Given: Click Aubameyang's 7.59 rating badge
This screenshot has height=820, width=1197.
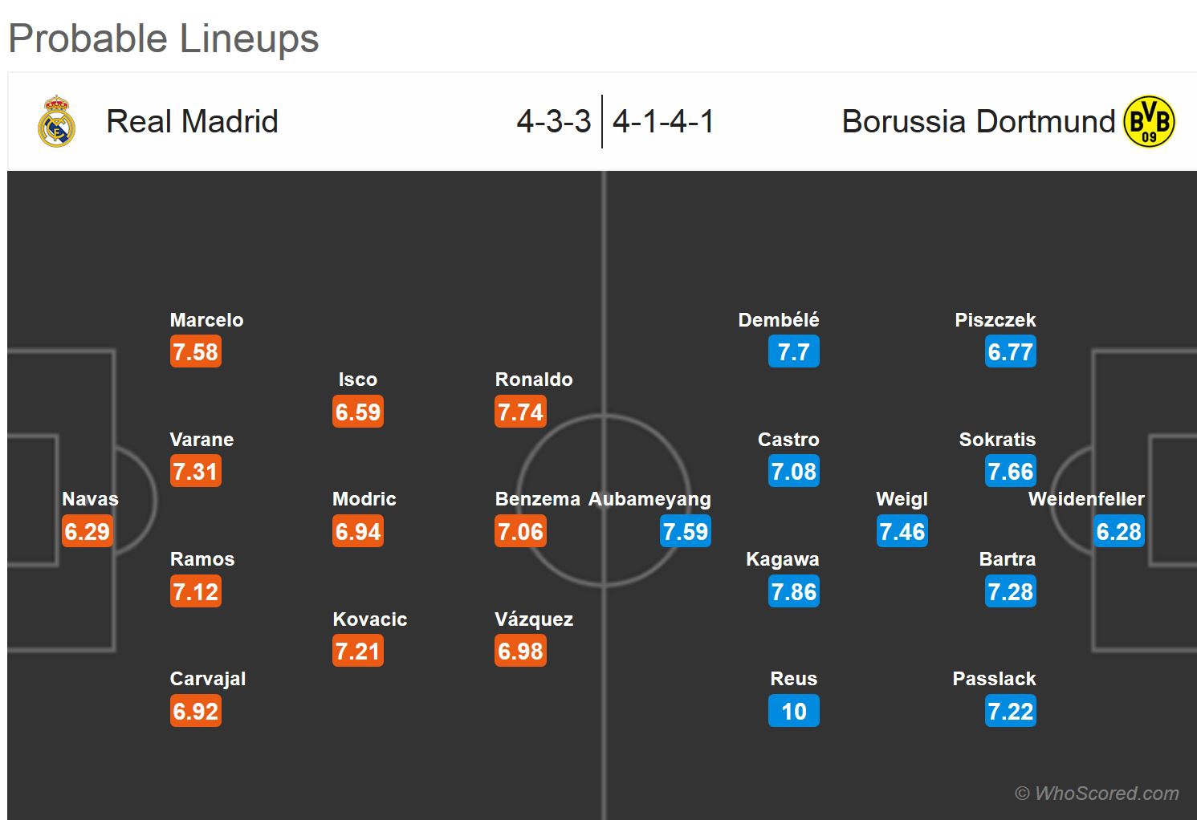Looking at the screenshot, I should [x=685, y=531].
